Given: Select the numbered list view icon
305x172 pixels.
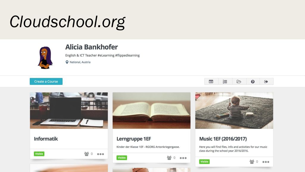Looking at the screenshot, I should click(x=225, y=82).
